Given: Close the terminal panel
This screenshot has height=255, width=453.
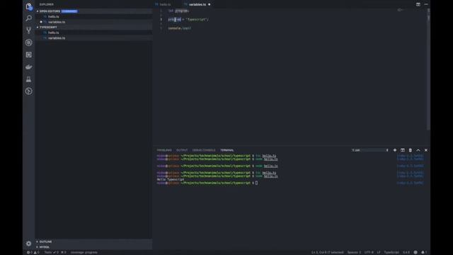Looking at the screenshot, I should (x=426, y=150).
